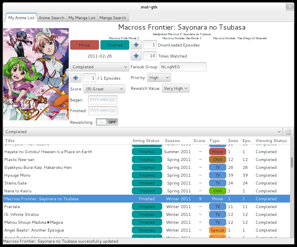Select the Steins;Gate row
This screenshot has width=297, height=247.
[x=146, y=183]
